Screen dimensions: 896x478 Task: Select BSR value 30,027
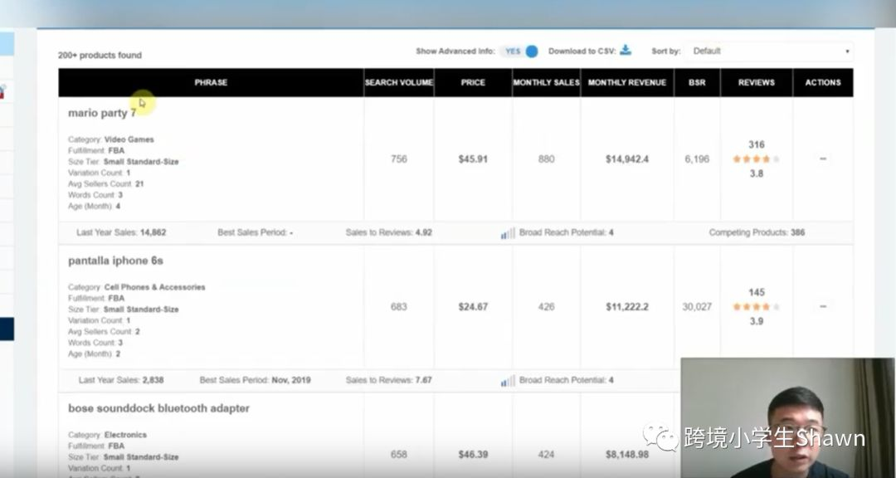tap(697, 307)
